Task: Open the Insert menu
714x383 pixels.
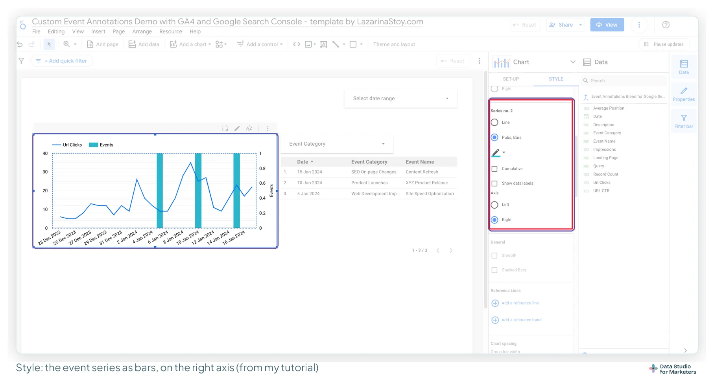Action: tap(98, 32)
